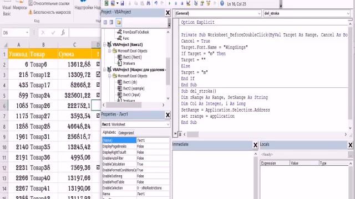Switch to the Categorized properties tab
Viewport: 355px width, 199px height.
[x=126, y=133]
